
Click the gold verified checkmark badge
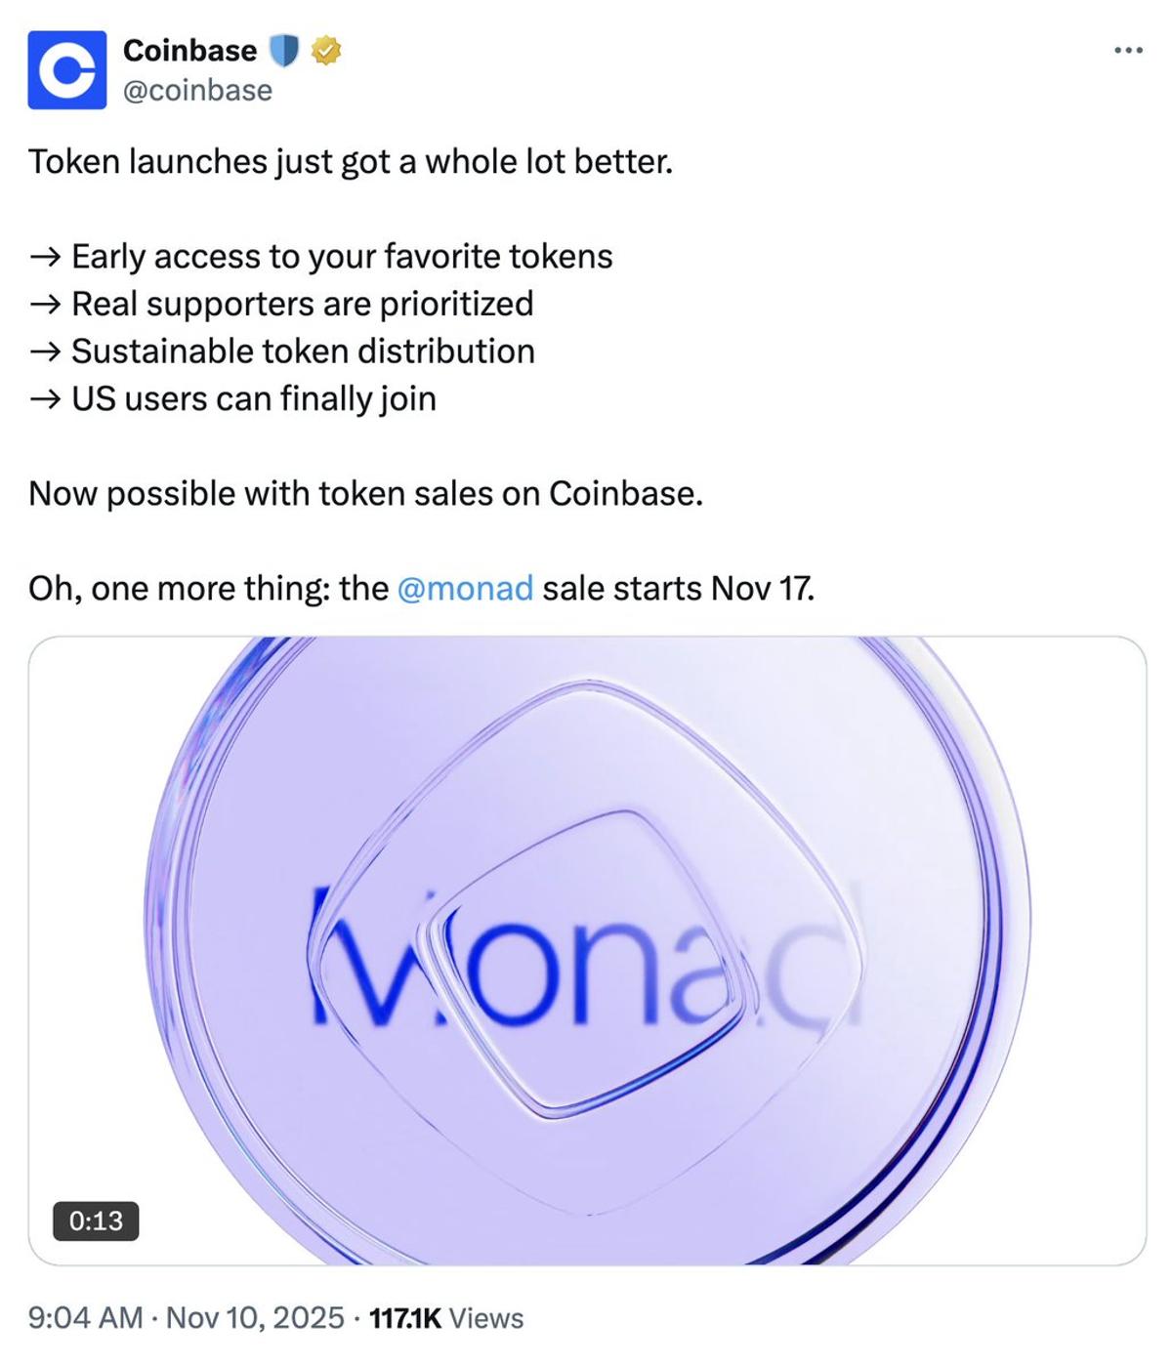(x=326, y=50)
